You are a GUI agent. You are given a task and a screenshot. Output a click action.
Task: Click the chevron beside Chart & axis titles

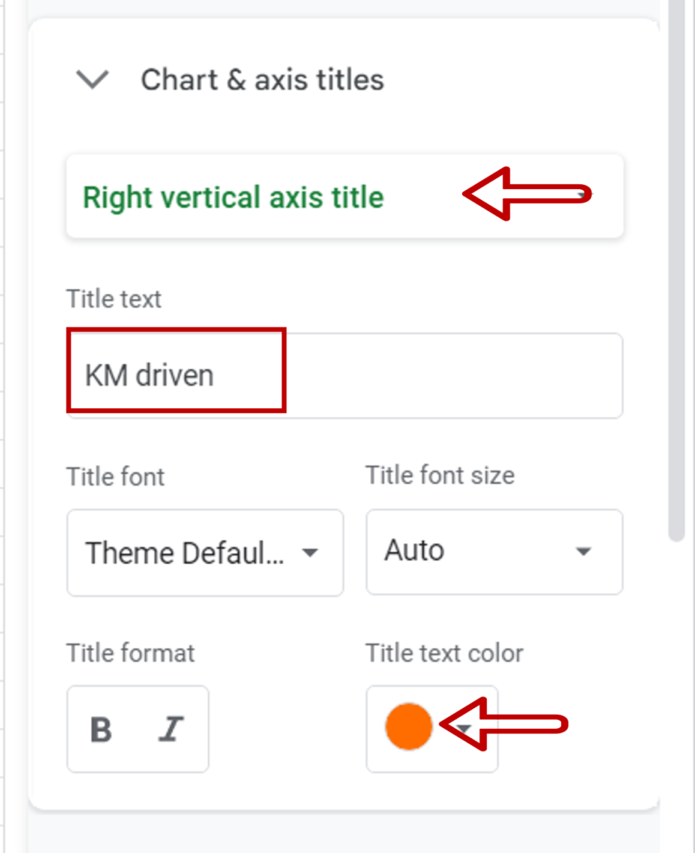[93, 79]
